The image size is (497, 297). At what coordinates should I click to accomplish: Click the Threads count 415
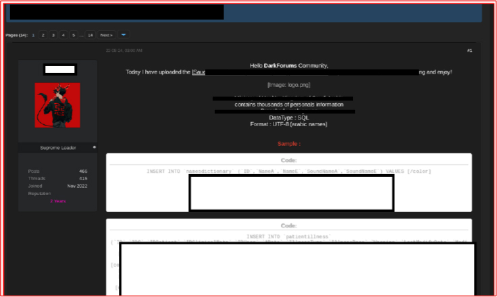(x=83, y=178)
